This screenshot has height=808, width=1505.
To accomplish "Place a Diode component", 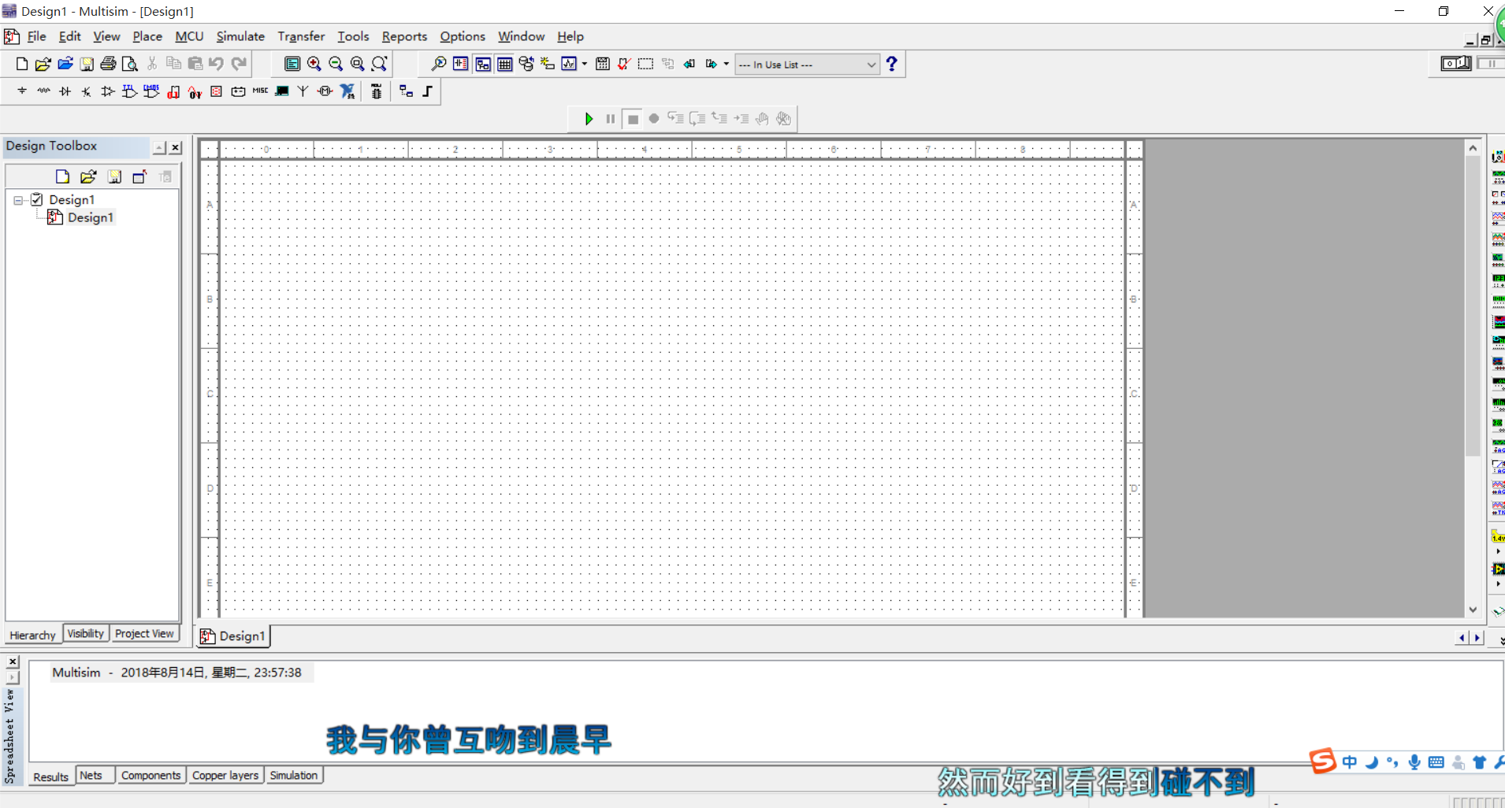I will 65,91.
